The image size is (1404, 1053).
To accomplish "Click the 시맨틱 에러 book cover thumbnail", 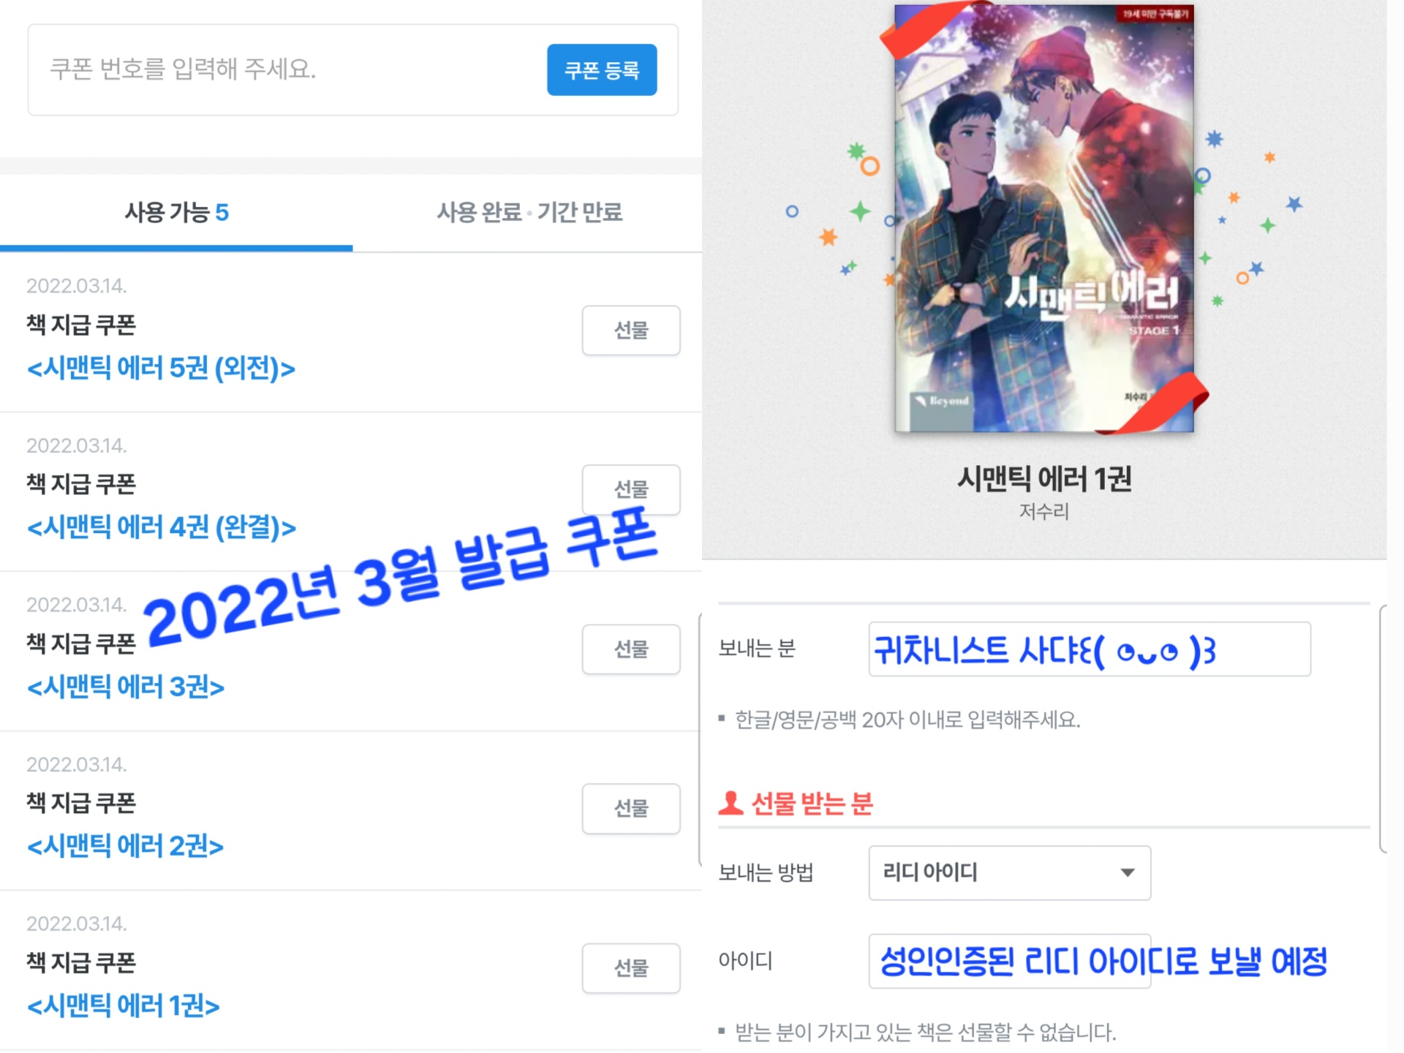I will 1044,219.
